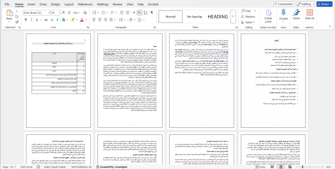Screen dimensions: 335x169
Task: Apply the No Spacing style
Action: click(195, 16)
